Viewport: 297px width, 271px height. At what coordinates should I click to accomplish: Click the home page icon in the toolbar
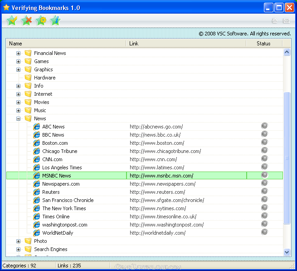pos(275,20)
